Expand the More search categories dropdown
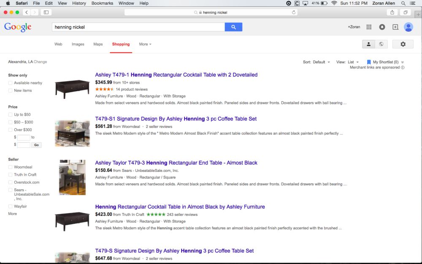This screenshot has height=264, width=422. [x=145, y=44]
